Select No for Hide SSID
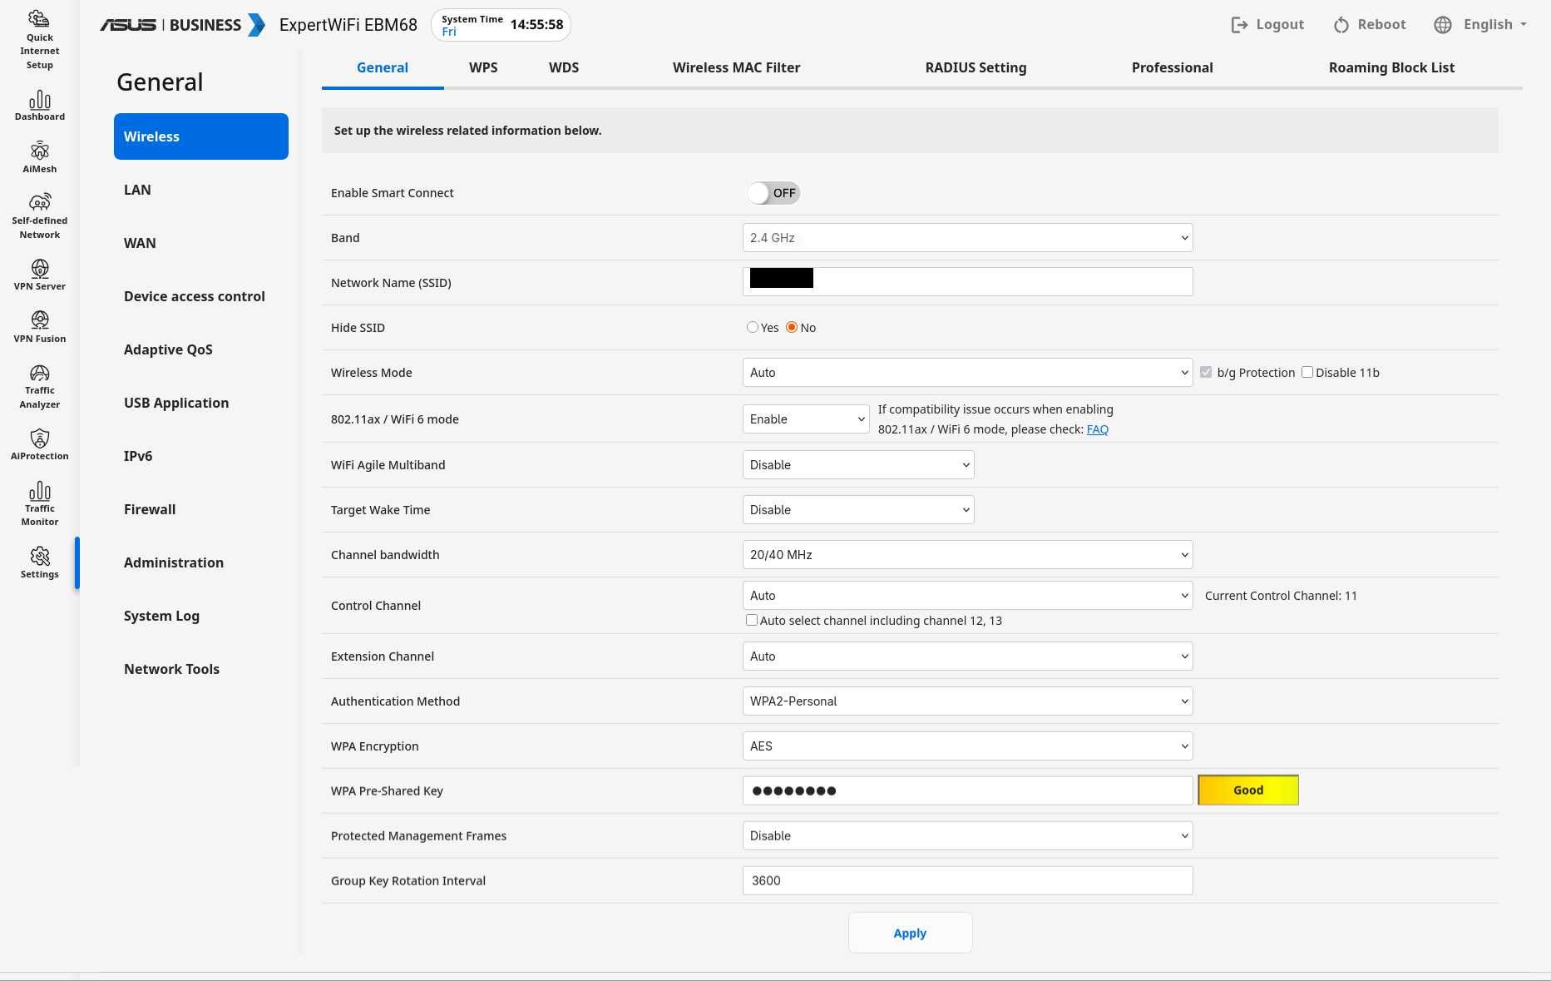The height and width of the screenshot is (981, 1551). [792, 327]
